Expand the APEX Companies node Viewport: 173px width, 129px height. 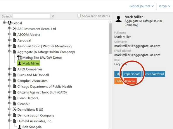coord(9,69)
